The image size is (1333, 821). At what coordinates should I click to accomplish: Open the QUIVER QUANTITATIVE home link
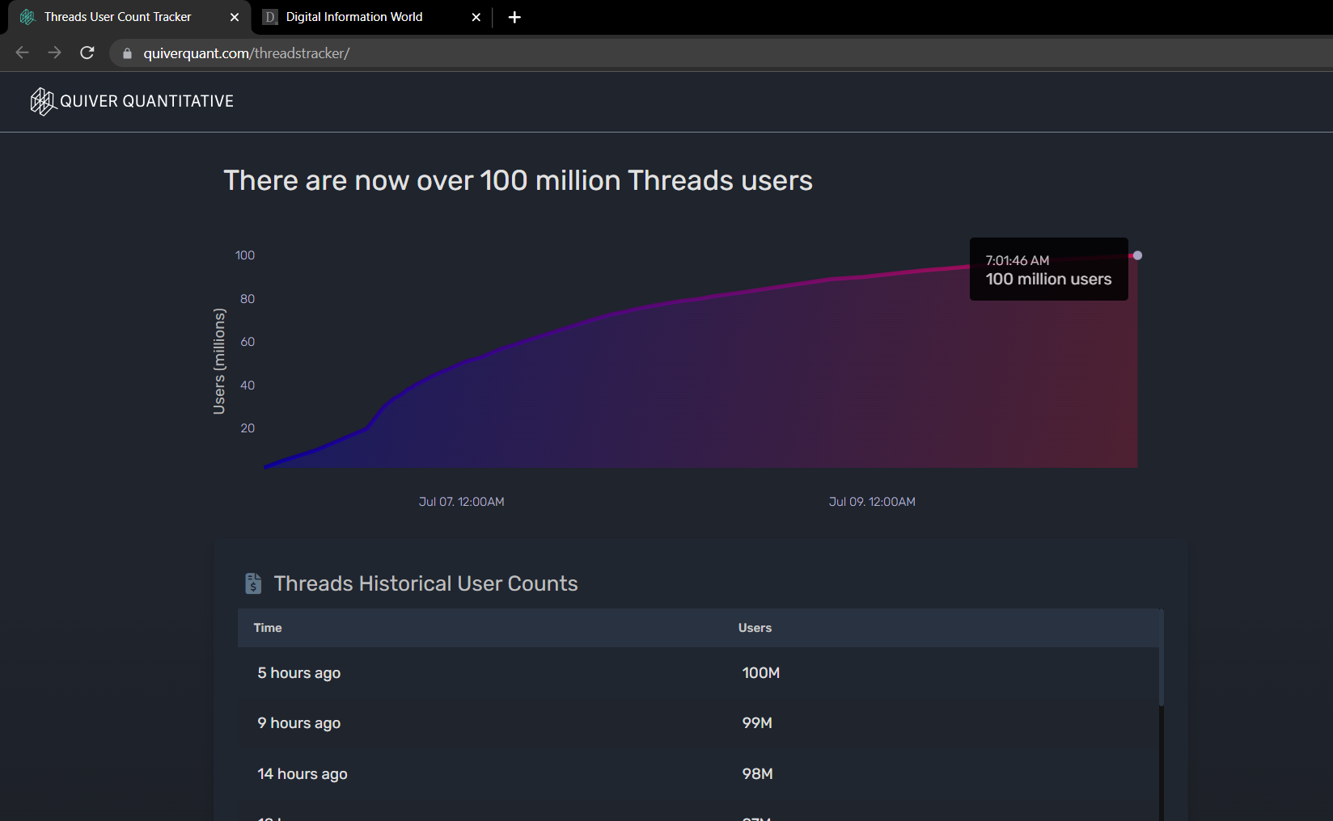pos(132,102)
